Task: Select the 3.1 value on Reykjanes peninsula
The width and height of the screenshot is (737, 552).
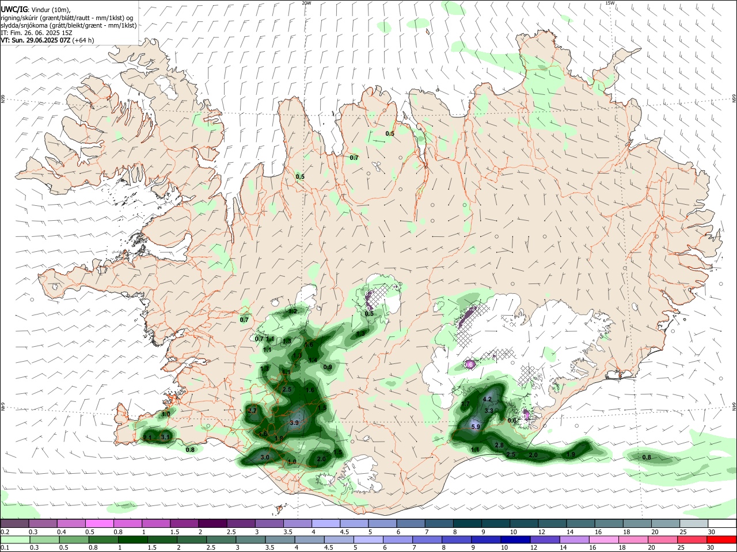Action: point(165,438)
